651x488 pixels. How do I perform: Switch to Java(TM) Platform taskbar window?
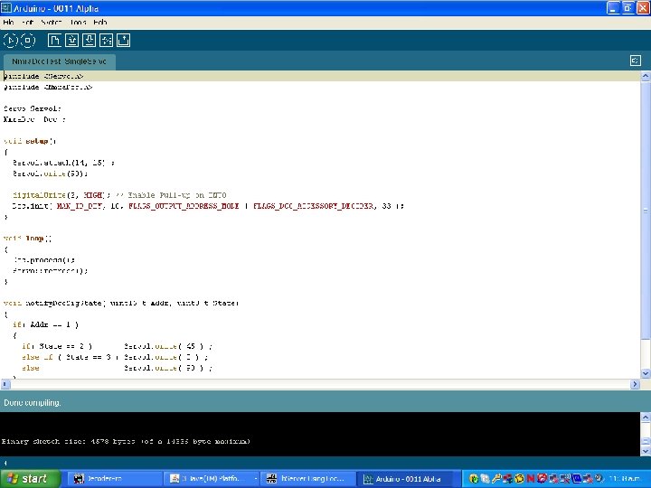[212, 479]
